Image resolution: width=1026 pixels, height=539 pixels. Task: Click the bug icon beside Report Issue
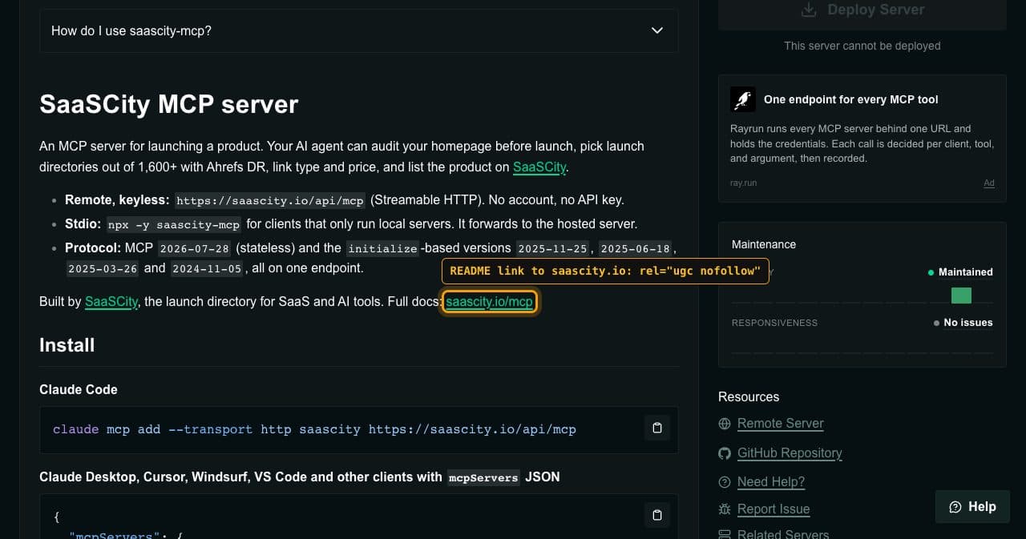click(725, 509)
